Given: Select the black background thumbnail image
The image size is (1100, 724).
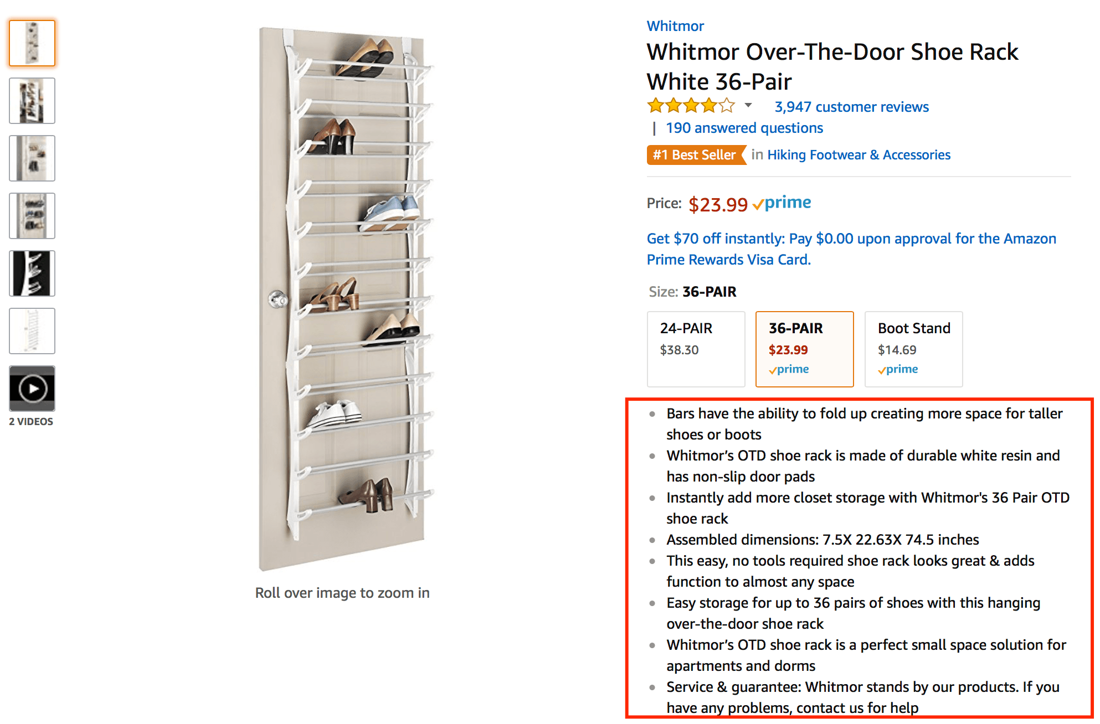Looking at the screenshot, I should pos(32,273).
